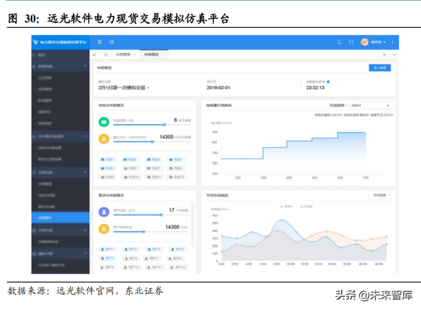The width and height of the screenshot is (421, 309).
Task: Select the 机组5 tag
Action: [108, 168]
